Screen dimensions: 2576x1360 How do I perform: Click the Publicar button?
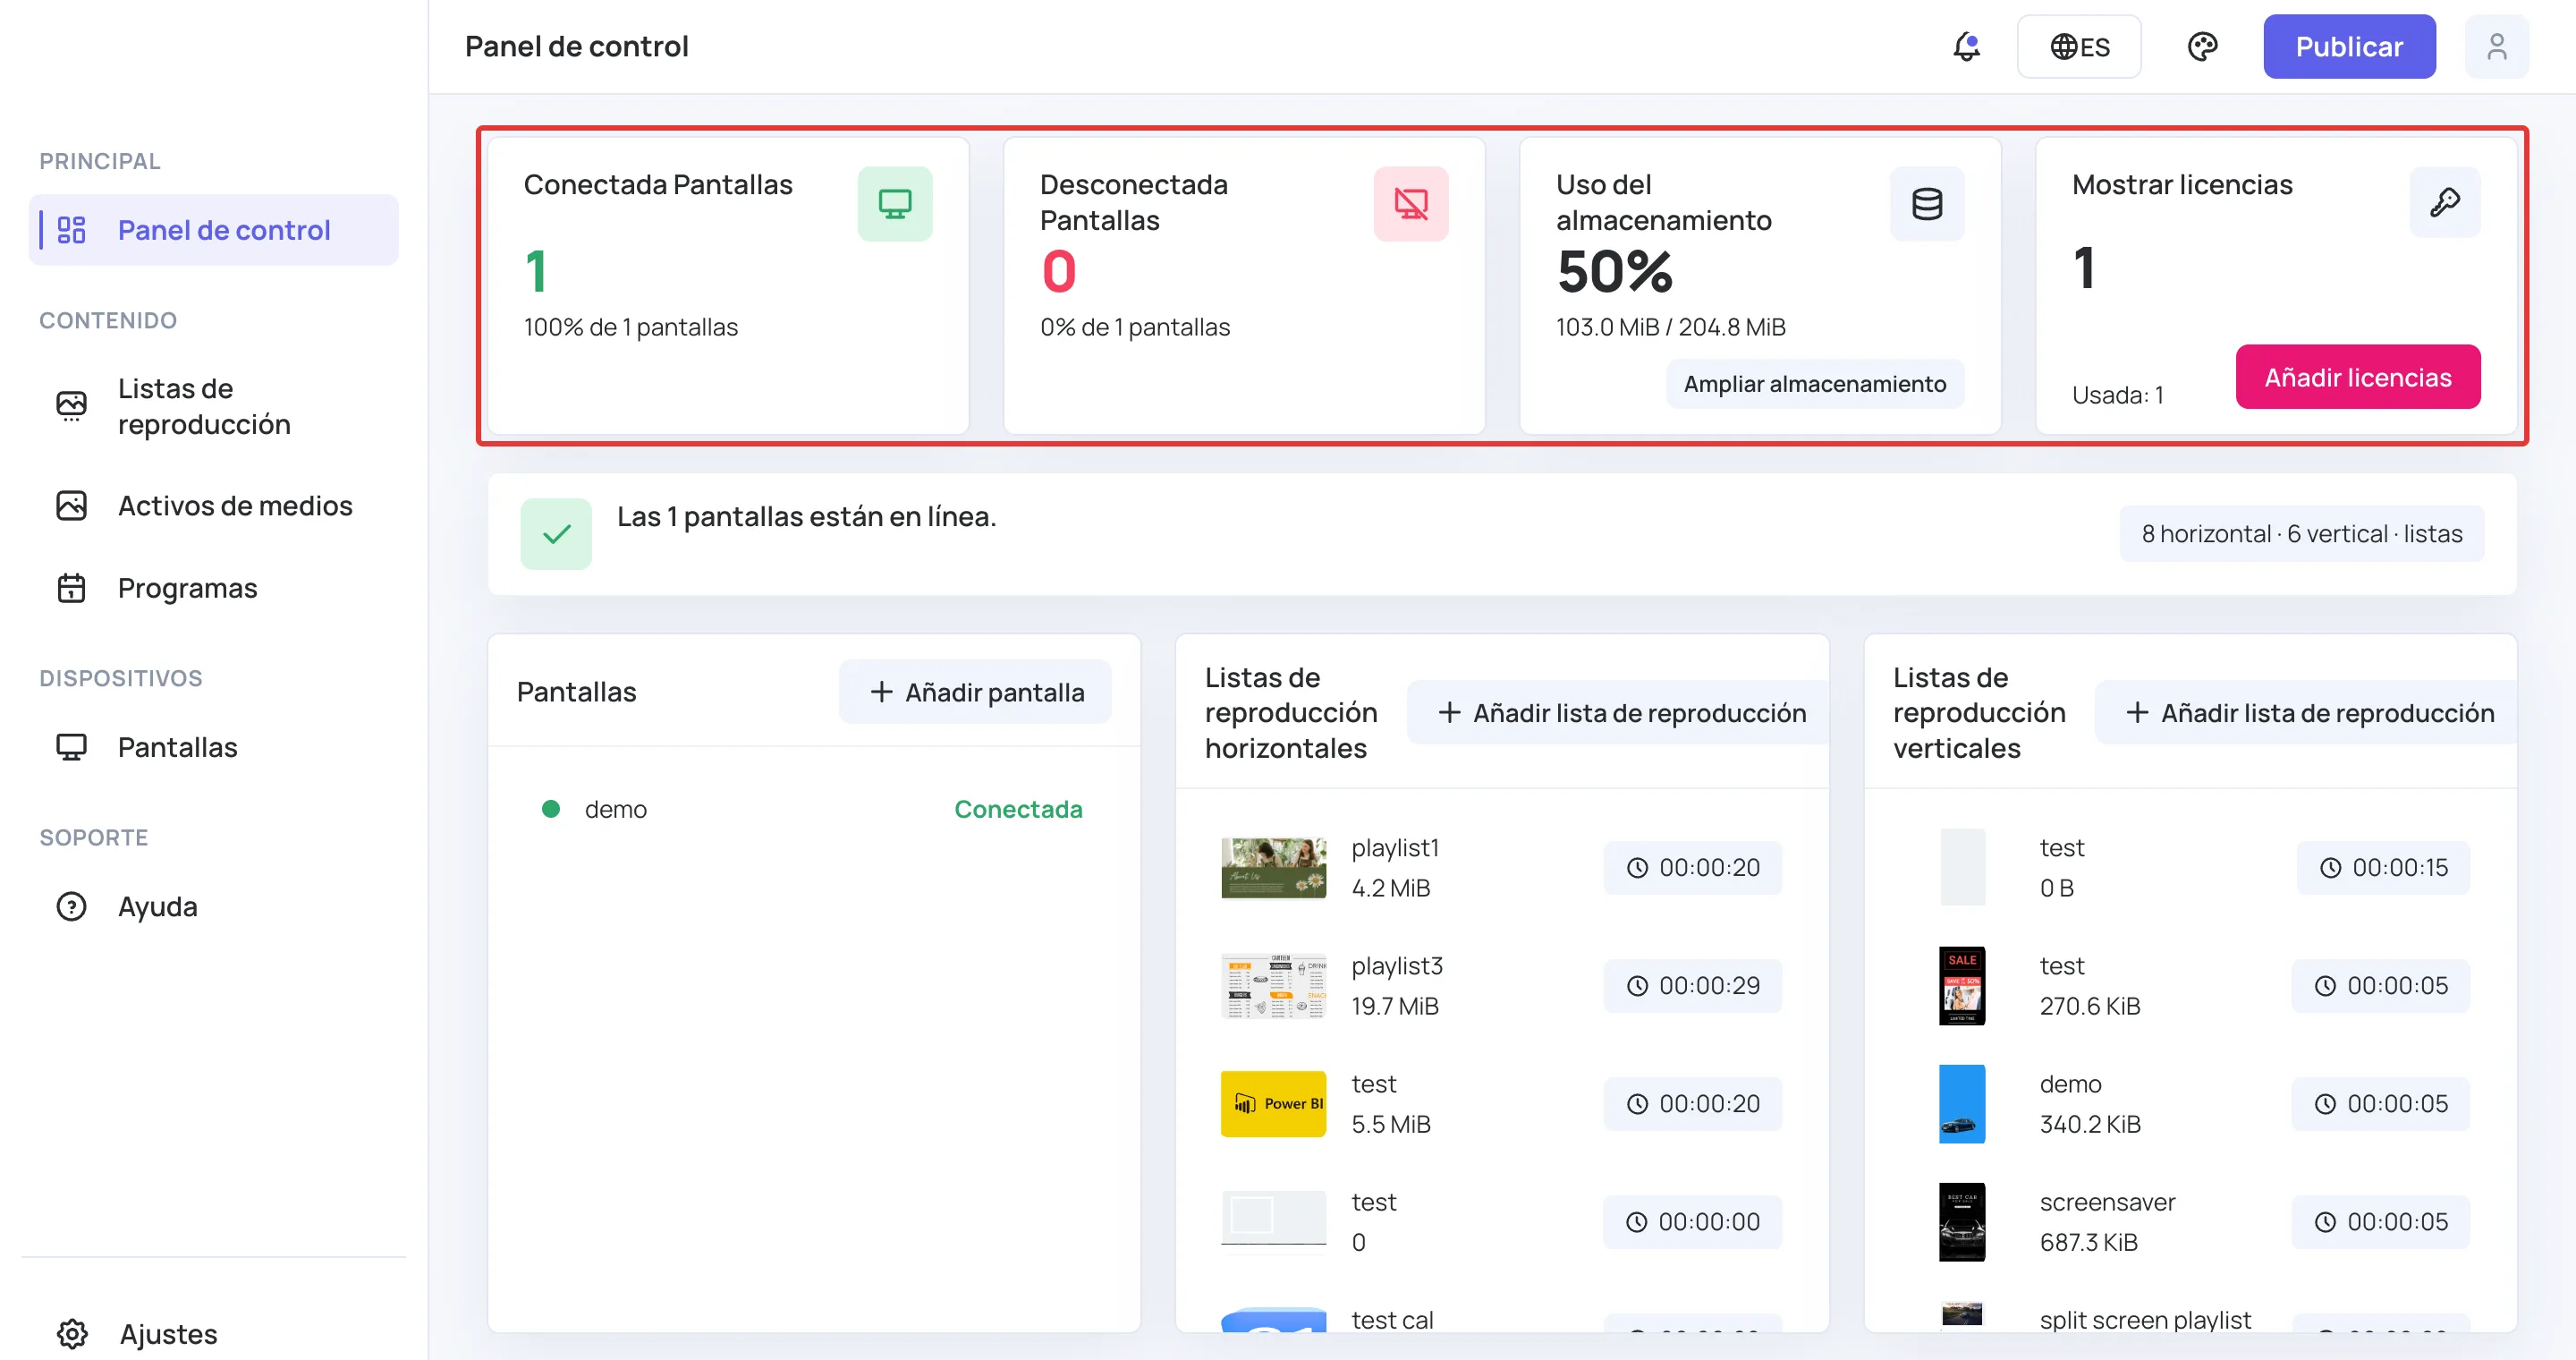click(2349, 46)
